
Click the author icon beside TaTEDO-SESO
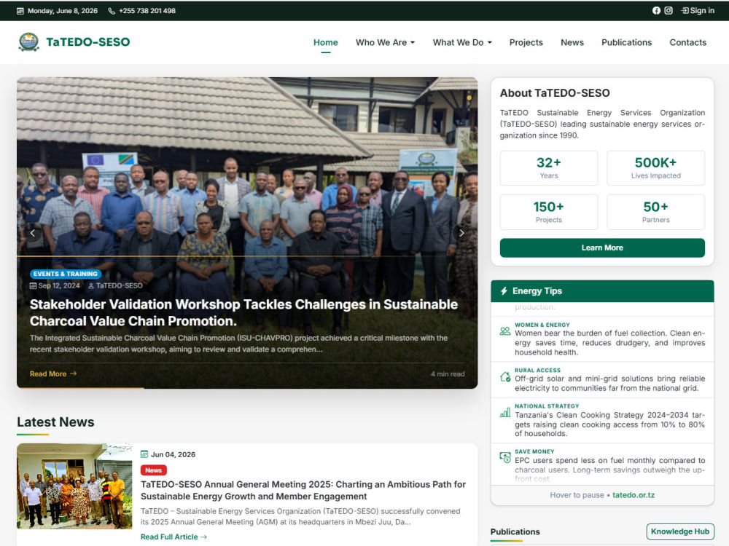(91, 285)
